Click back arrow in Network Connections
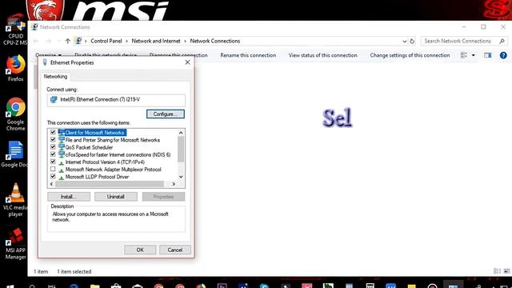Viewport: 512px width, 288px height. pos(36,41)
